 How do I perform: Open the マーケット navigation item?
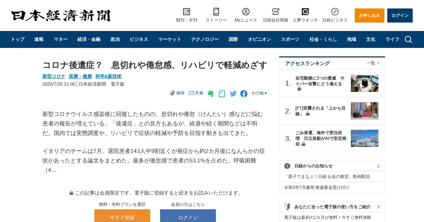pyautogui.click(x=170, y=39)
